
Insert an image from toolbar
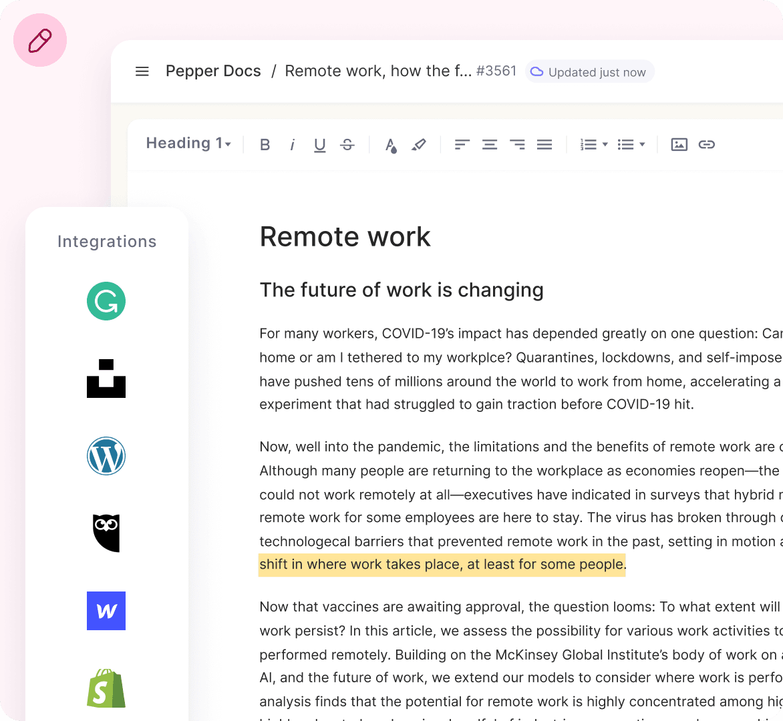point(679,144)
